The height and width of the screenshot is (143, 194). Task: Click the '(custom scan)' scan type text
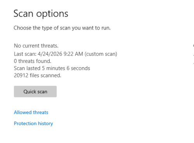click(101, 54)
